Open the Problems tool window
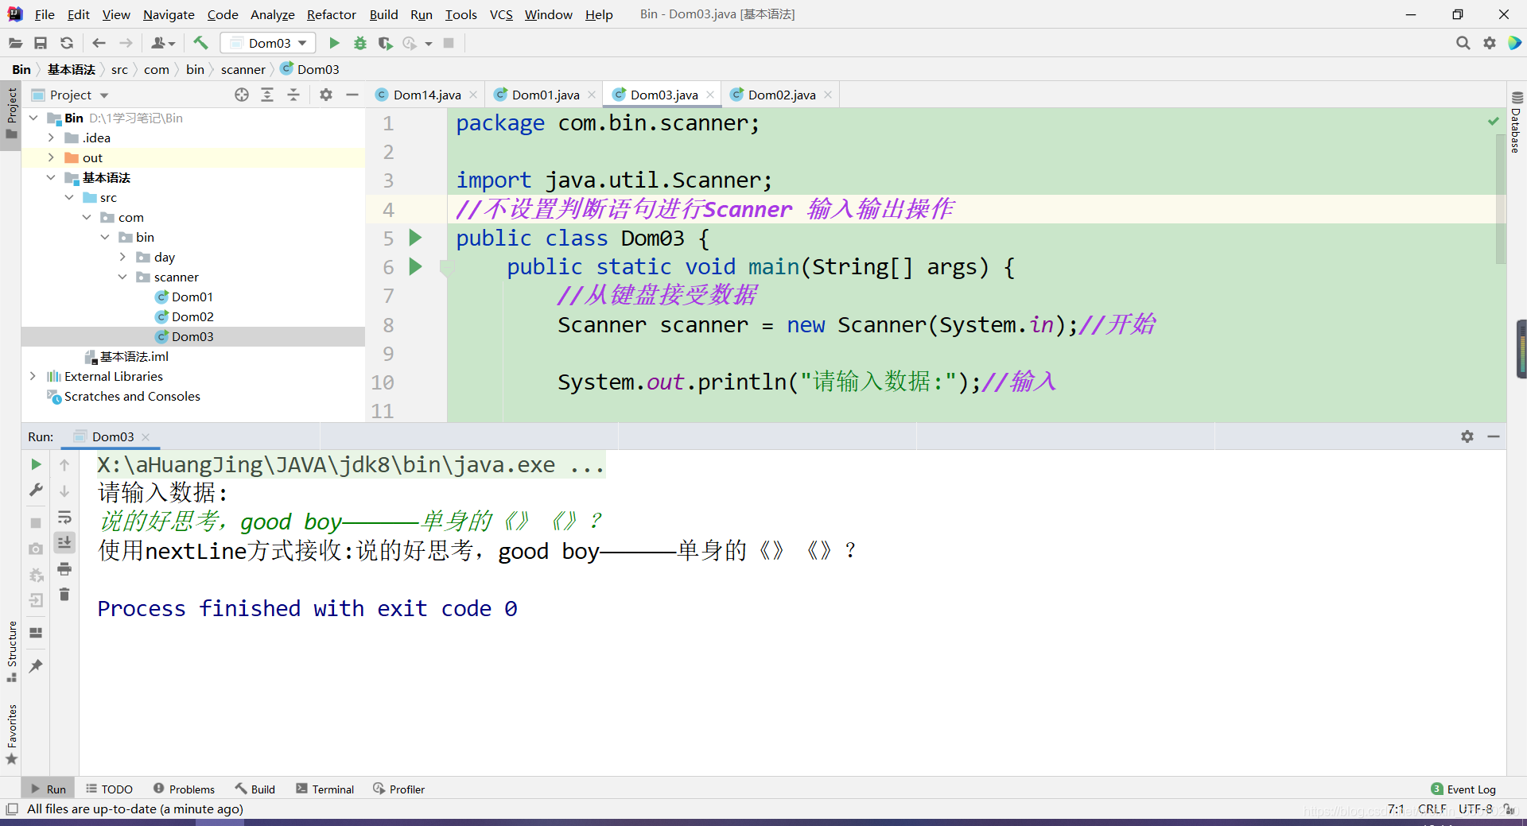Image resolution: width=1527 pixels, height=826 pixels. 185,789
